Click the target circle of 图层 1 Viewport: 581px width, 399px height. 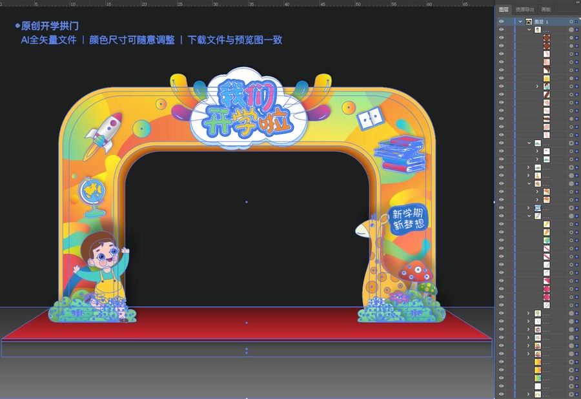click(x=571, y=22)
